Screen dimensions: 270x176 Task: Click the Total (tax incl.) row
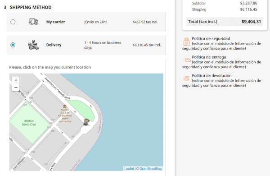(225, 22)
